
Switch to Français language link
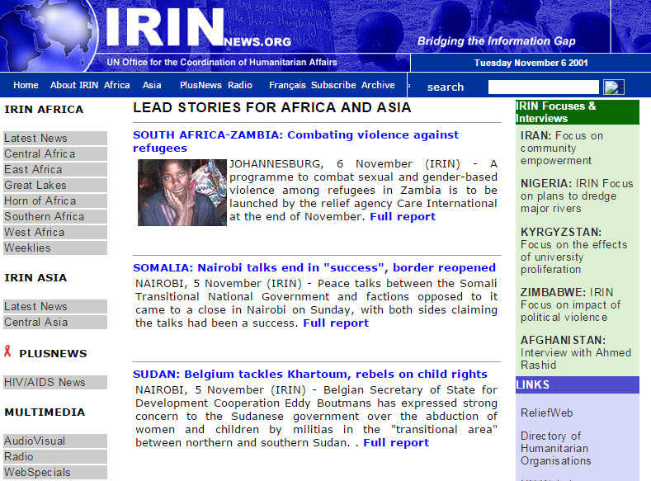287,85
